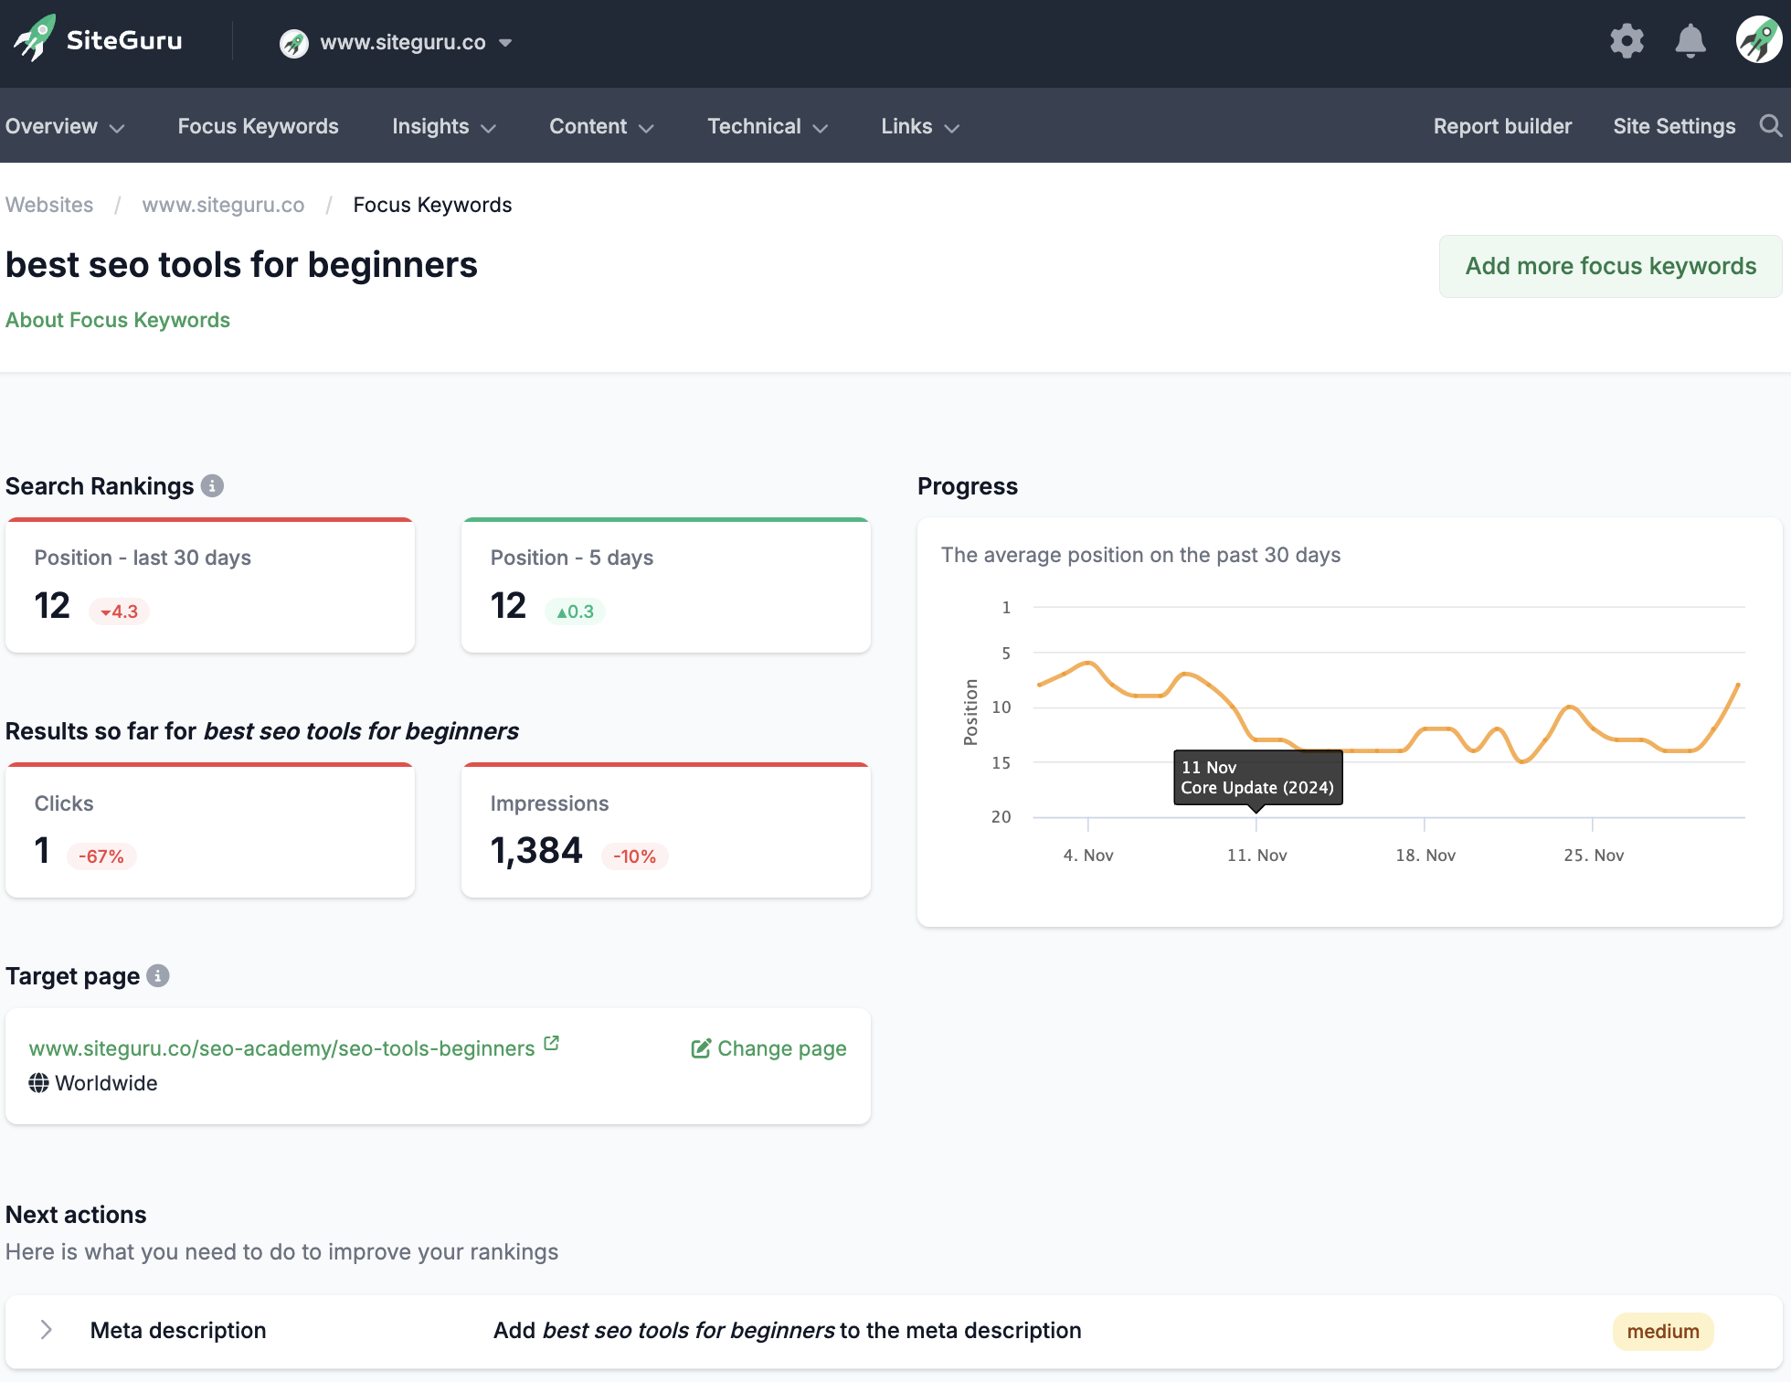Click the website favicon beside www.siteguru.co
The width and height of the screenshot is (1791, 1382).
[x=293, y=42]
